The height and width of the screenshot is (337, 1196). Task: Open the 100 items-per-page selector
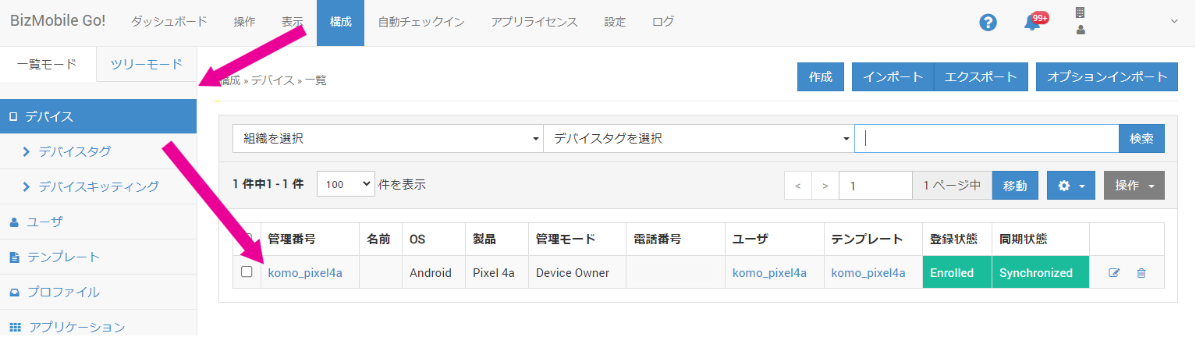pos(346,185)
